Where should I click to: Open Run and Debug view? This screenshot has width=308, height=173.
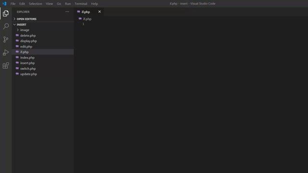click(x=6, y=52)
